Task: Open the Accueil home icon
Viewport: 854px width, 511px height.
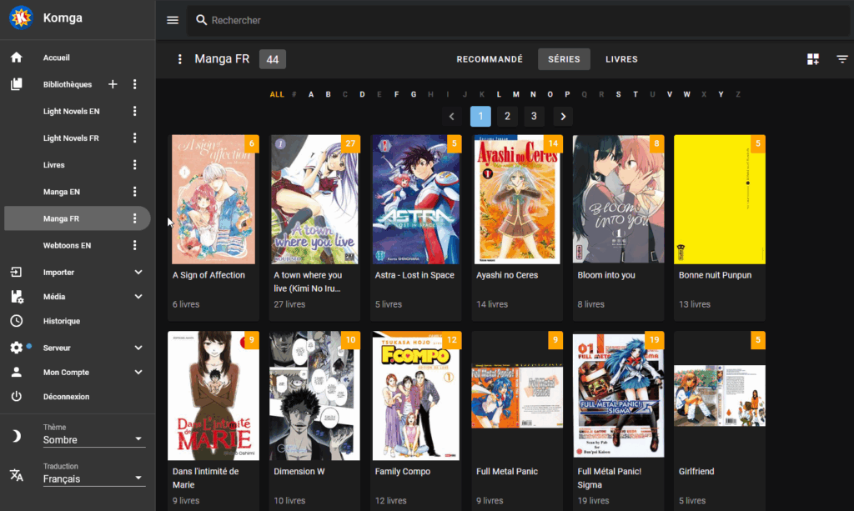Action: tap(17, 58)
